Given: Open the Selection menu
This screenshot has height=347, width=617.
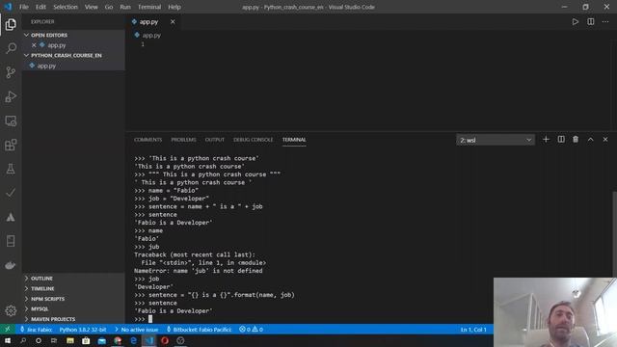Looking at the screenshot, I should [66, 7].
